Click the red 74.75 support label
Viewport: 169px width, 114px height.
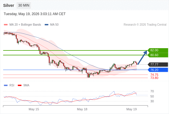[x=154, y=75]
